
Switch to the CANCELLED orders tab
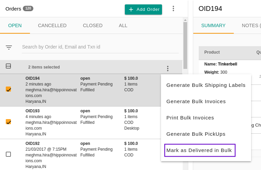point(52,25)
